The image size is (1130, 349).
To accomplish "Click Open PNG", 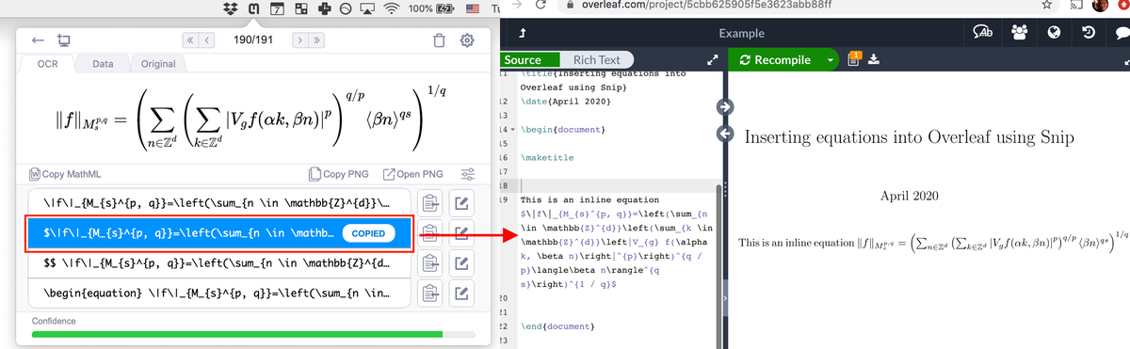I will (412, 174).
